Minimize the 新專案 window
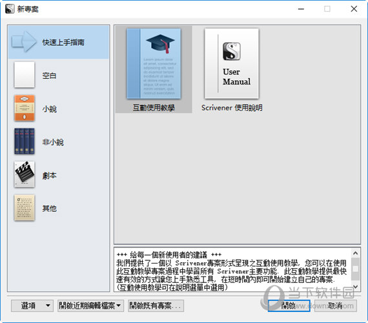Viewport: 368px width, 323px height. coord(301,9)
